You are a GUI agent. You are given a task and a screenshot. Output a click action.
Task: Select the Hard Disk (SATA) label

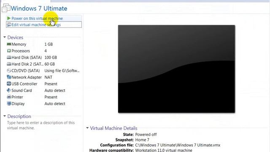[27, 57]
